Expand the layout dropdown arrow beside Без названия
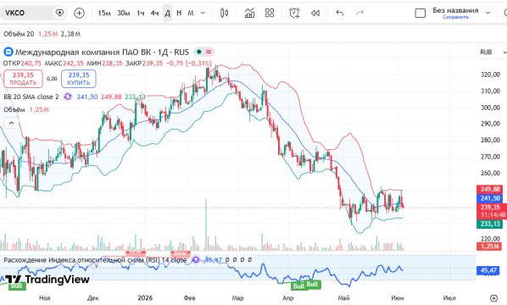The height and width of the screenshot is (305, 507). click(487, 13)
